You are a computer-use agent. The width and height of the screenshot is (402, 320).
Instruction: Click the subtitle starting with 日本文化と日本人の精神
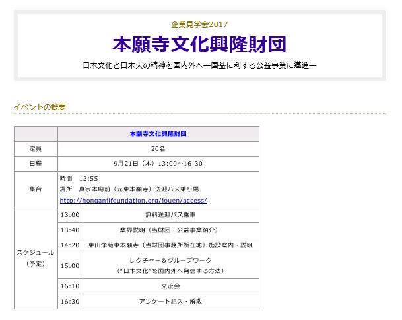pyautogui.click(x=199, y=65)
